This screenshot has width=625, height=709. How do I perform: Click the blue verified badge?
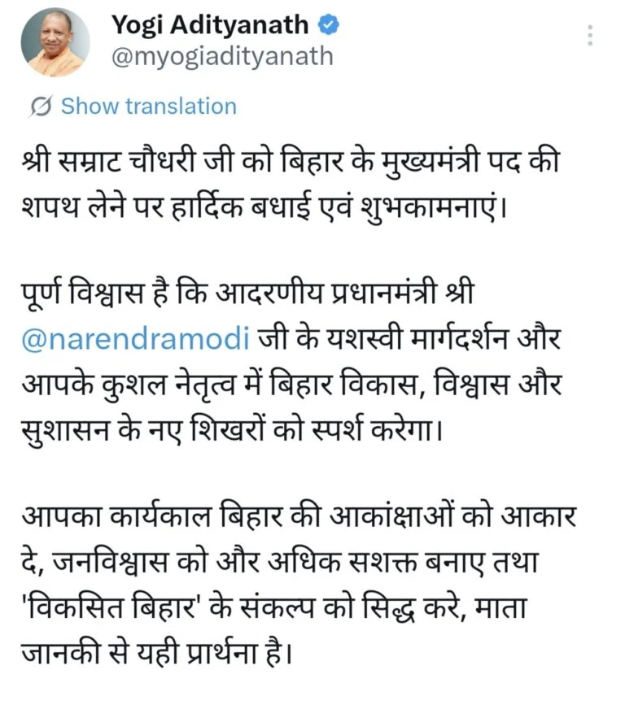click(328, 25)
